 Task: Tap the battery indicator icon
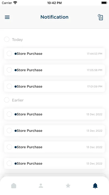[104, 3]
